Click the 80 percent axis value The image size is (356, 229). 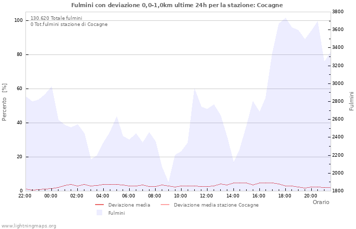tap(19, 54)
